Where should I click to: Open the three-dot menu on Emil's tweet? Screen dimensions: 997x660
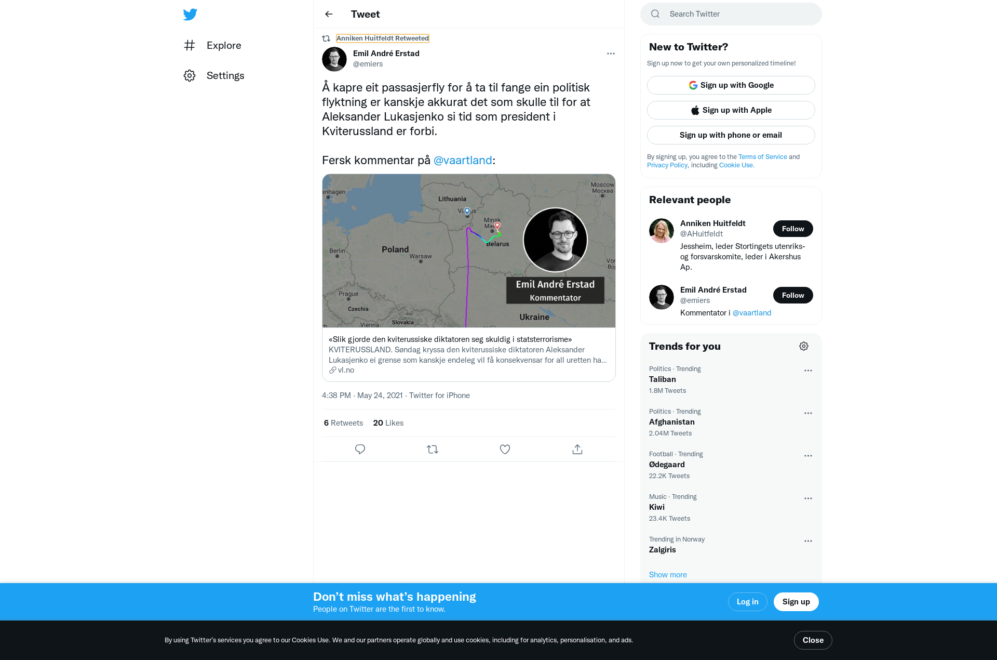pyautogui.click(x=611, y=54)
